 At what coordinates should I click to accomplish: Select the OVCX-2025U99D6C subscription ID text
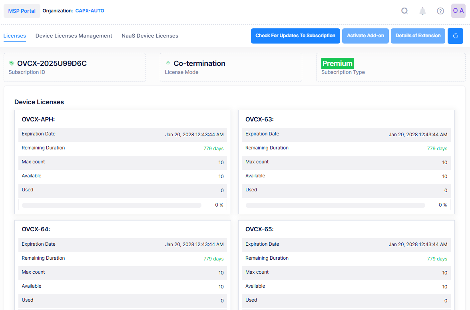(x=52, y=64)
